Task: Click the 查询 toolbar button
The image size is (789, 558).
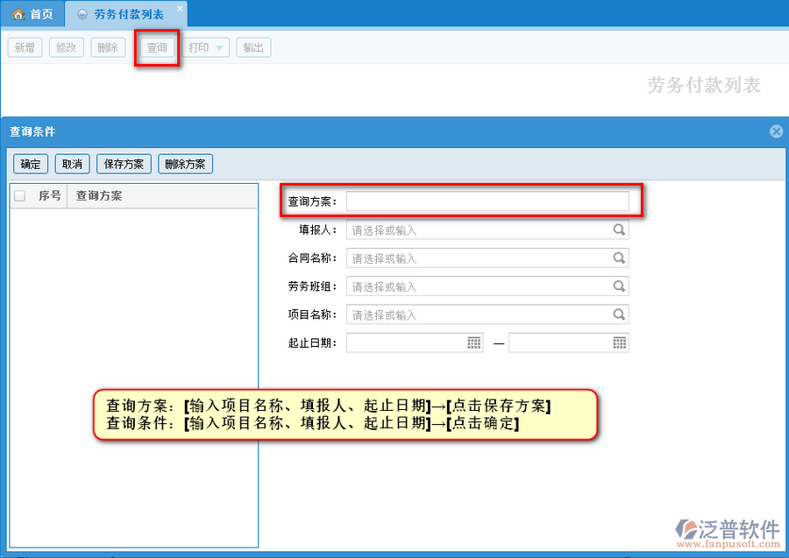Action: tap(157, 47)
